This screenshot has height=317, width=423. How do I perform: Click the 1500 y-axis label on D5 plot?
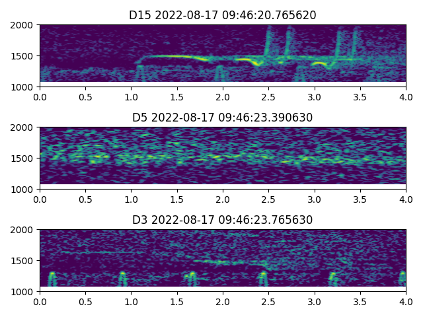[24, 158]
